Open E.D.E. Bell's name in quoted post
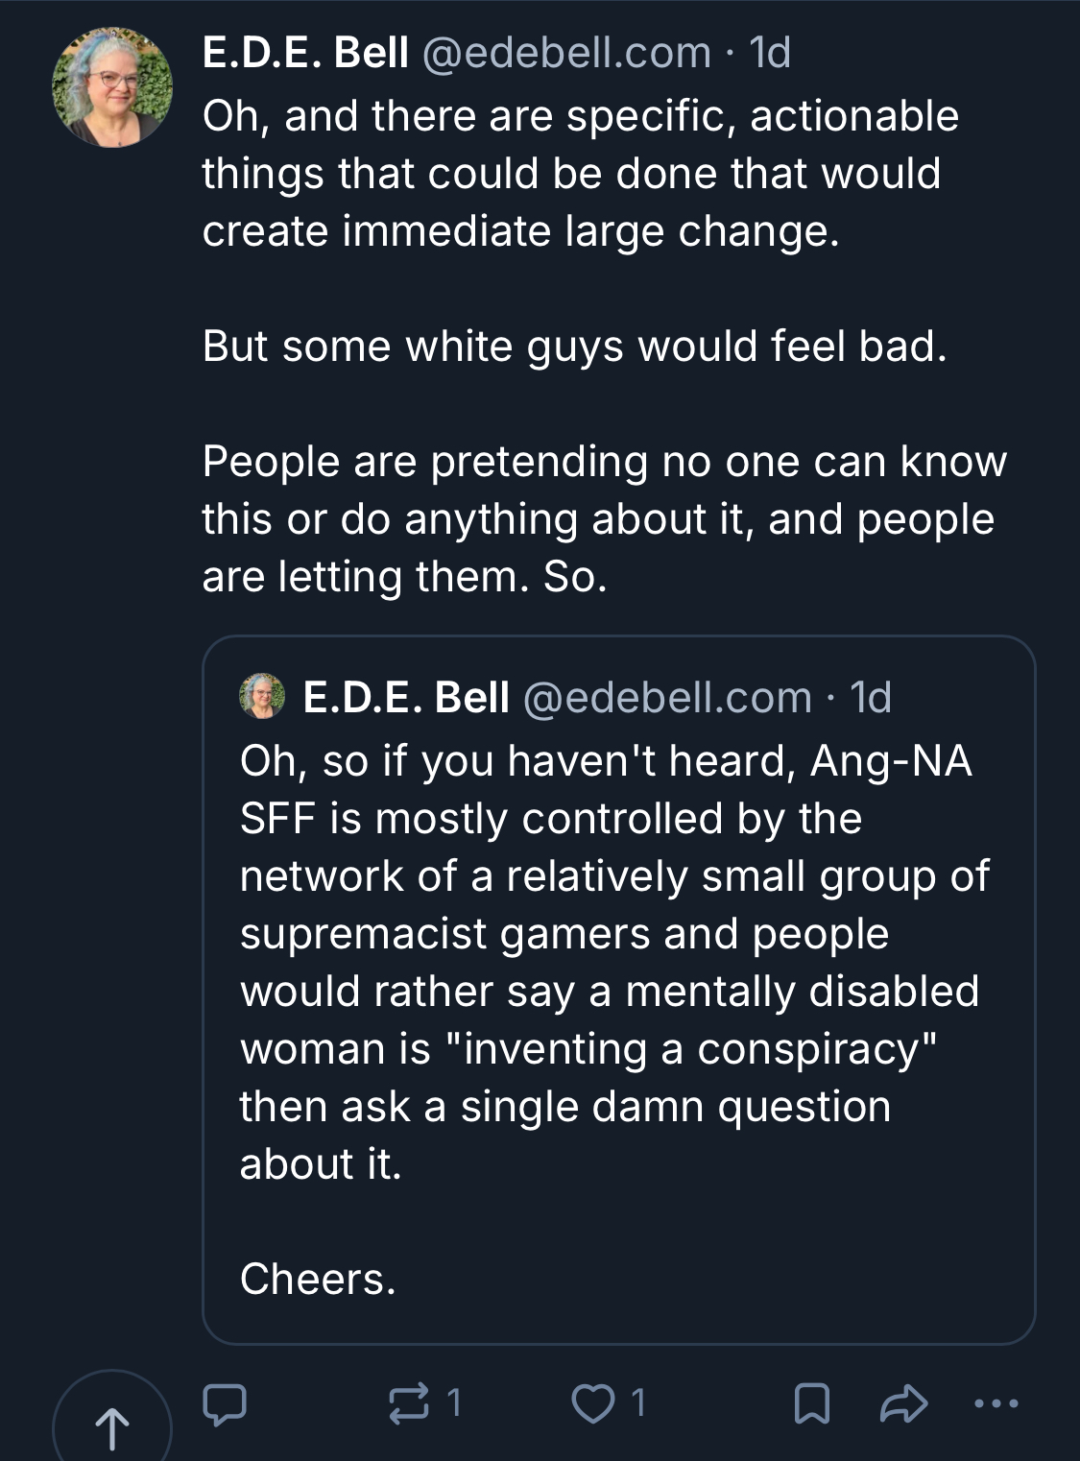 [x=405, y=698]
